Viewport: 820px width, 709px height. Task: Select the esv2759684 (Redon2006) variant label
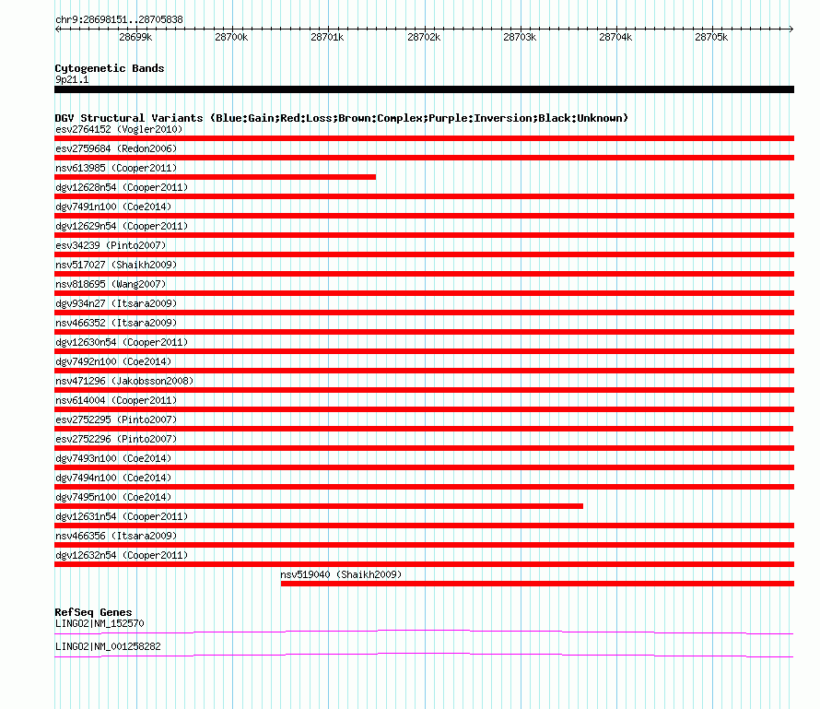pyautogui.click(x=116, y=148)
